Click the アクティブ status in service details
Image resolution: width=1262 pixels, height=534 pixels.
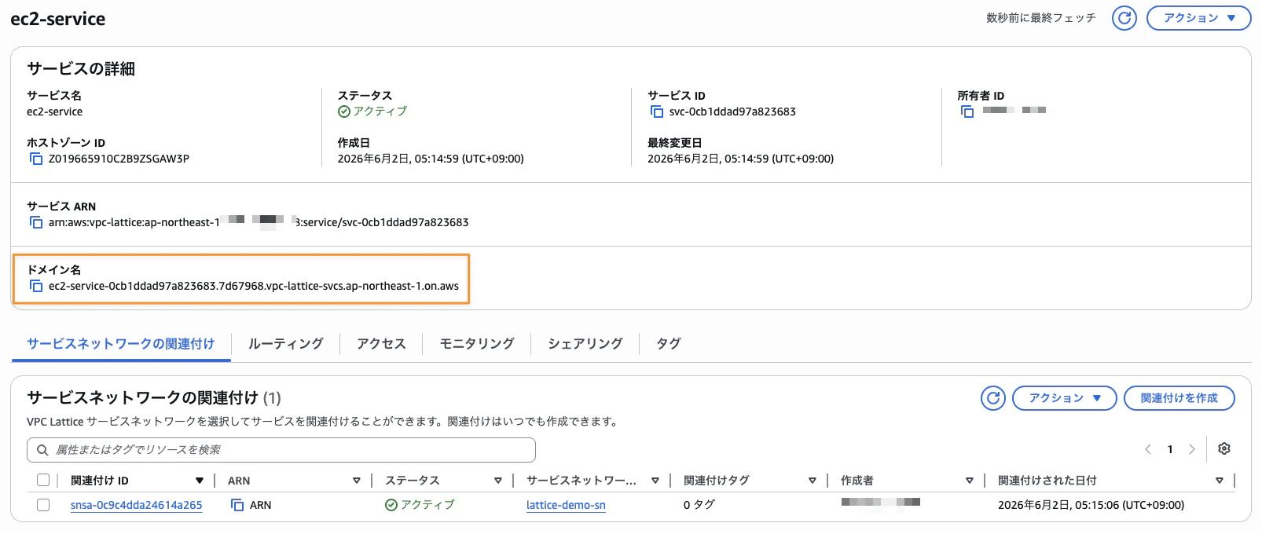pyautogui.click(x=372, y=112)
